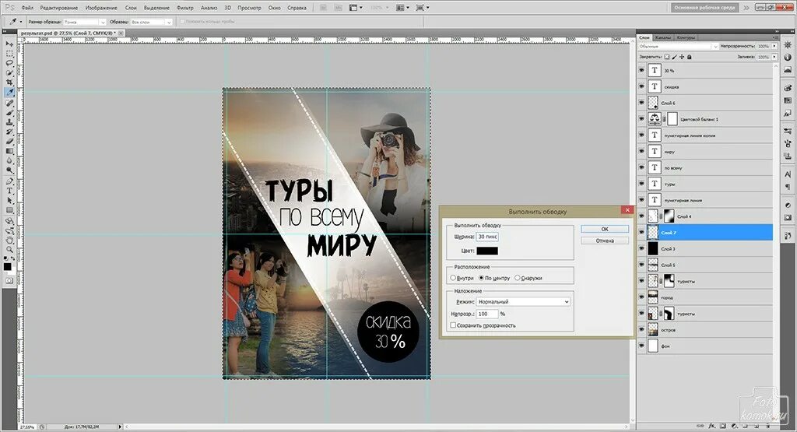
Task: Select the Zoom tool
Action: click(x=9, y=250)
